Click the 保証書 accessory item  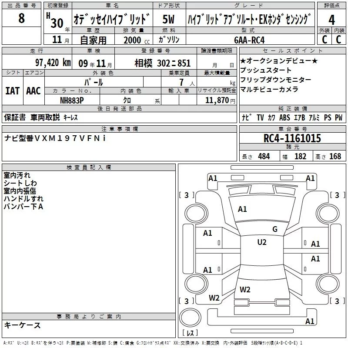click(15, 117)
